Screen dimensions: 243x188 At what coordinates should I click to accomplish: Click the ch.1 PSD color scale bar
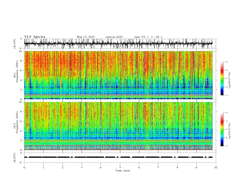tap(222, 79)
